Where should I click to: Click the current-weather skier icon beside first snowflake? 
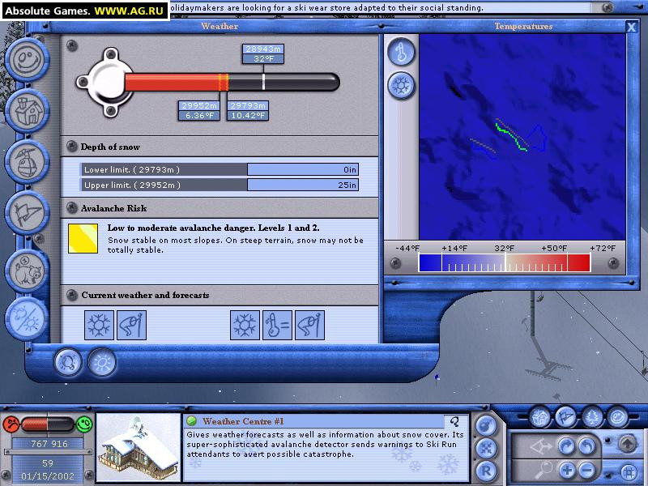[131, 326]
